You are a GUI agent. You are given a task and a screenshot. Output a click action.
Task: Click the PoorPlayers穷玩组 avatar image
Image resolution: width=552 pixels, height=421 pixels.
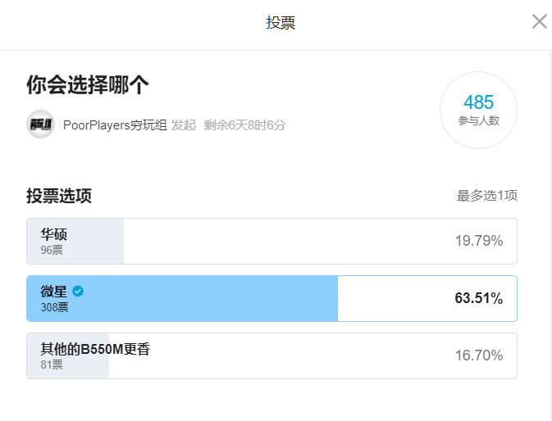[40, 124]
